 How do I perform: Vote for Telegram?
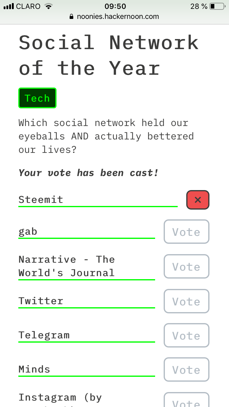187,335
